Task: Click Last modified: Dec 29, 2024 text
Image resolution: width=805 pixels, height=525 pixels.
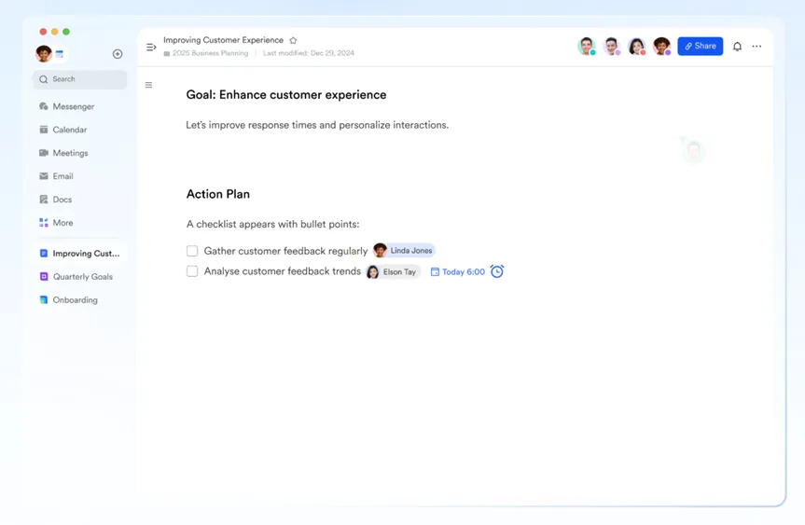Action: point(309,53)
